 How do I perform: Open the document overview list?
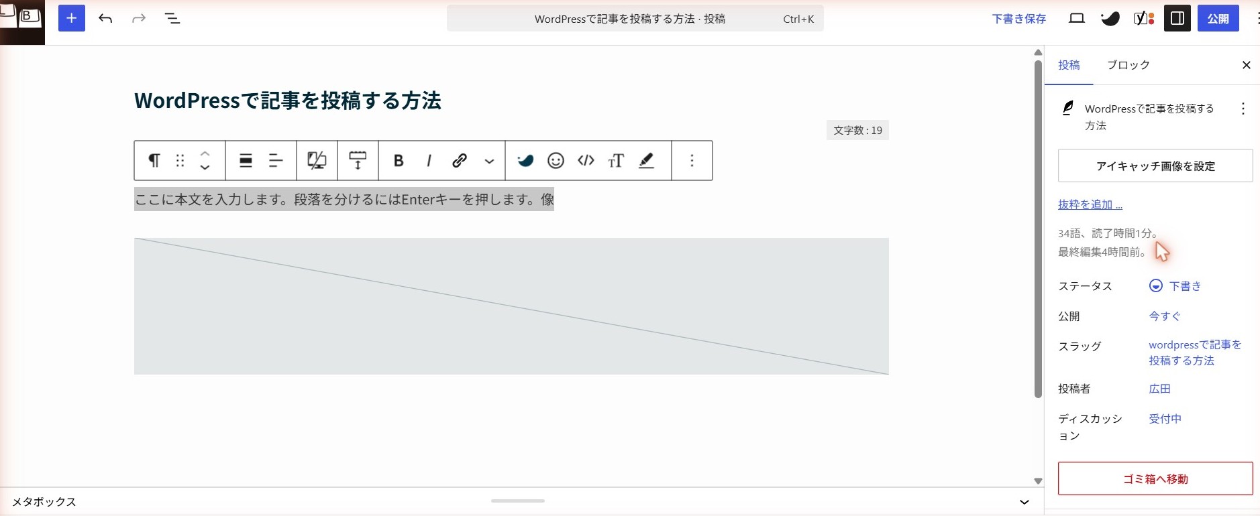172,18
